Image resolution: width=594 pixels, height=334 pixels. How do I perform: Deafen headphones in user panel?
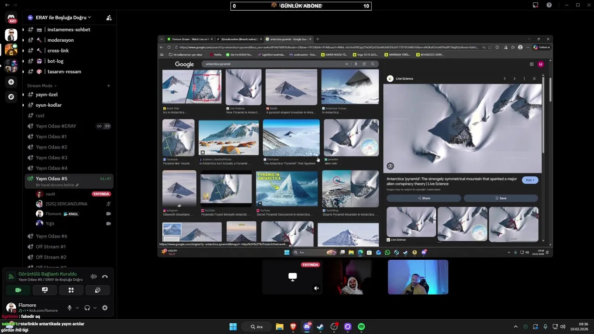coord(87,308)
